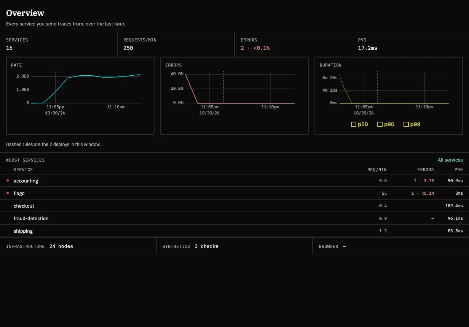The height and width of the screenshot is (327, 469).
Task: Click the DURATION chart title
Action: (x=330, y=65)
